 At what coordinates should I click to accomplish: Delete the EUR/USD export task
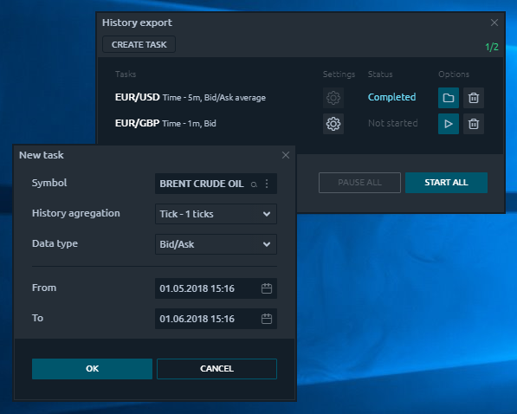pos(474,98)
